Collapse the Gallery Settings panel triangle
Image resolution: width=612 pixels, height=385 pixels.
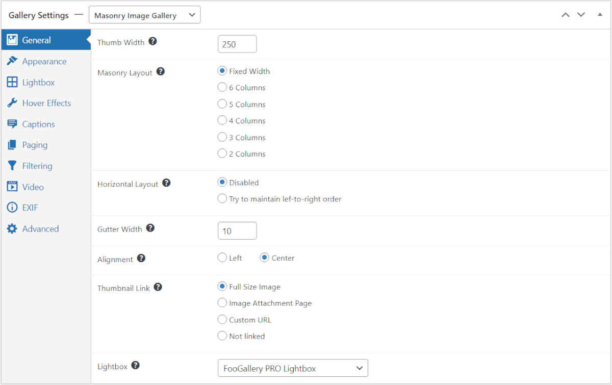click(x=600, y=14)
